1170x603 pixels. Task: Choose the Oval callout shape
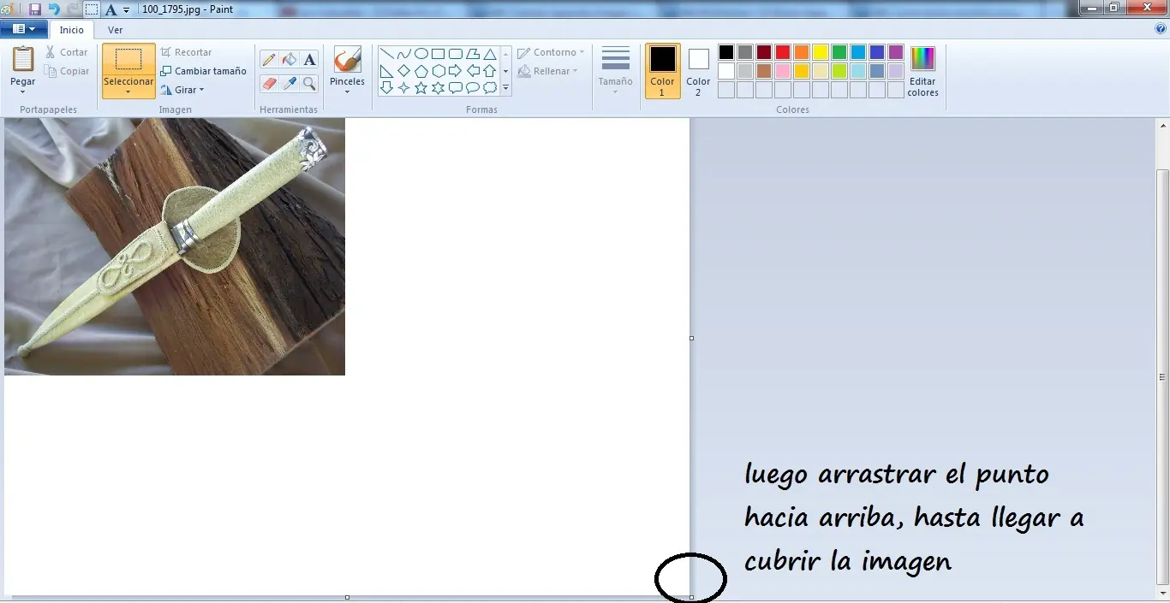coord(472,87)
